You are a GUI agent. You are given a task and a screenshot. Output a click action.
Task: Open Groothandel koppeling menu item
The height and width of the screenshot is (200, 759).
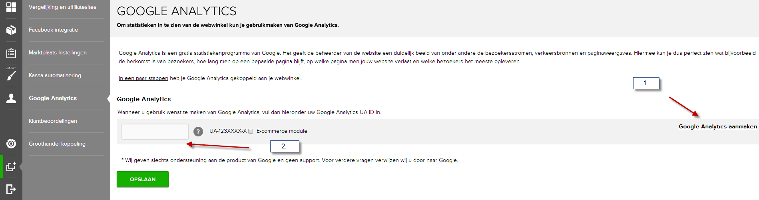click(57, 144)
